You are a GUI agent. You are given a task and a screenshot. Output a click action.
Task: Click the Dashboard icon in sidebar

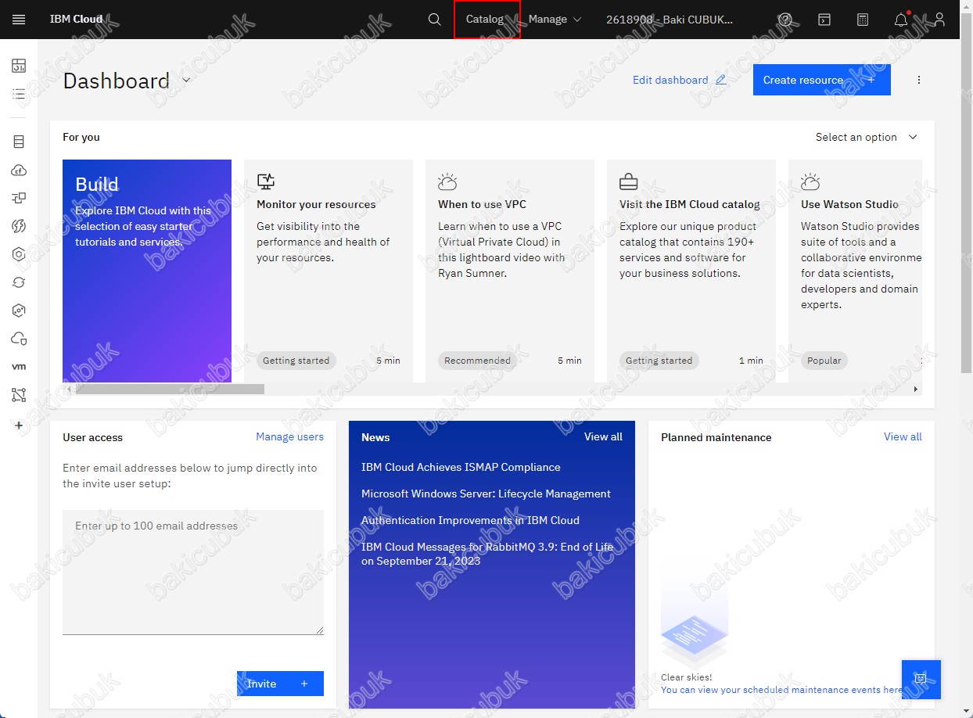[19, 66]
